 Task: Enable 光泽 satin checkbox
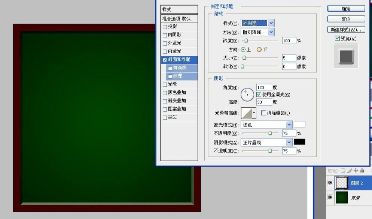tap(165, 85)
